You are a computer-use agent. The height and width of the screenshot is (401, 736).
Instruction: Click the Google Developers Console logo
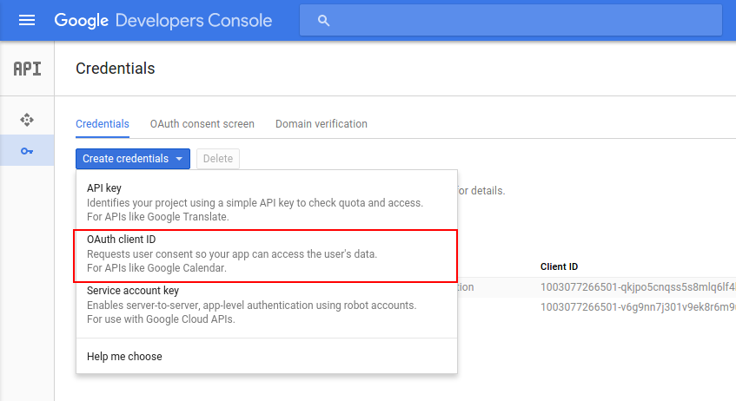pos(163,20)
